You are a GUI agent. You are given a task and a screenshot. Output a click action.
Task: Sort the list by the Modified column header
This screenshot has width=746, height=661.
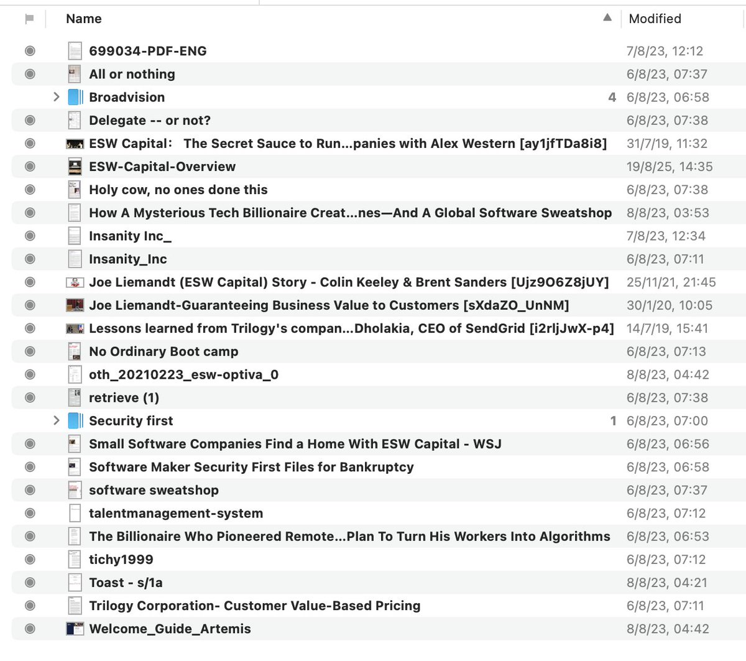pos(655,19)
